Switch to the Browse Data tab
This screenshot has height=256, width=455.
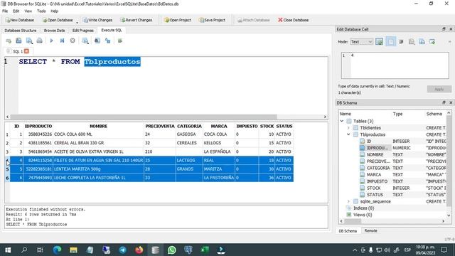pyautogui.click(x=54, y=30)
